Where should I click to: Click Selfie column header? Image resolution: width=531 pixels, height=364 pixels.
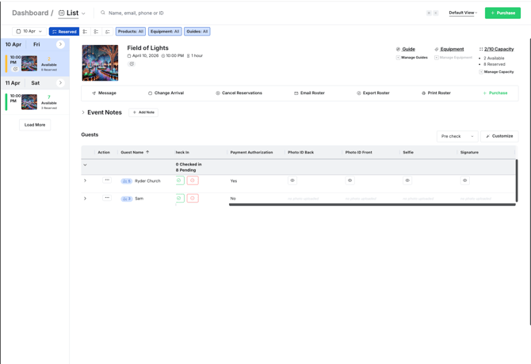tap(408, 153)
